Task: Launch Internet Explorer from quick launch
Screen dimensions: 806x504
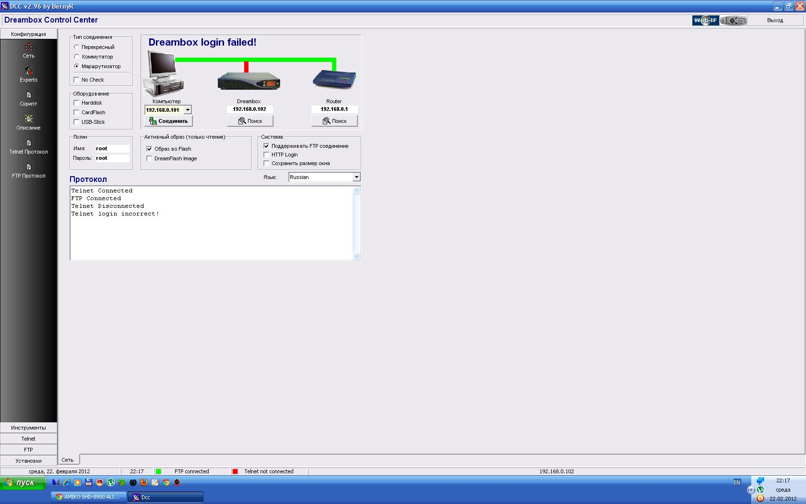Action: [67, 482]
